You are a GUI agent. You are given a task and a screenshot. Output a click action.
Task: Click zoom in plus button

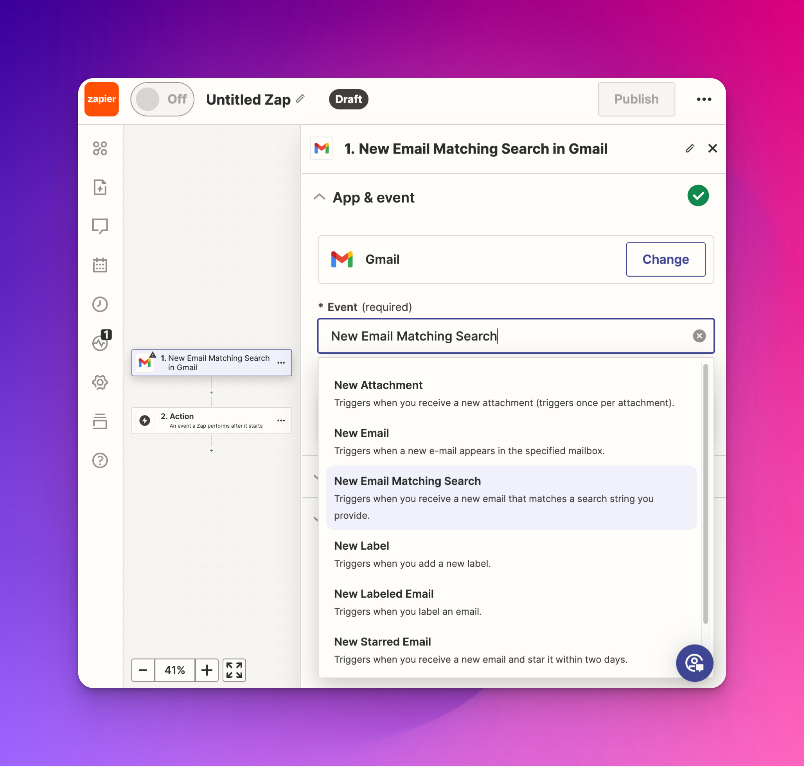tap(207, 670)
